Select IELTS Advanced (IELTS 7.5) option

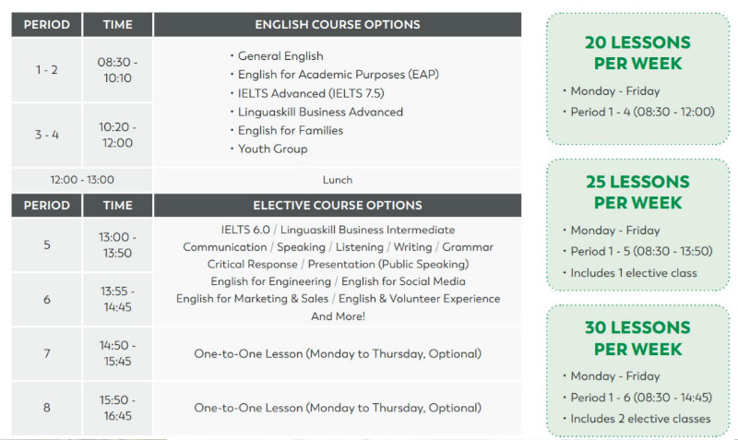311,93
